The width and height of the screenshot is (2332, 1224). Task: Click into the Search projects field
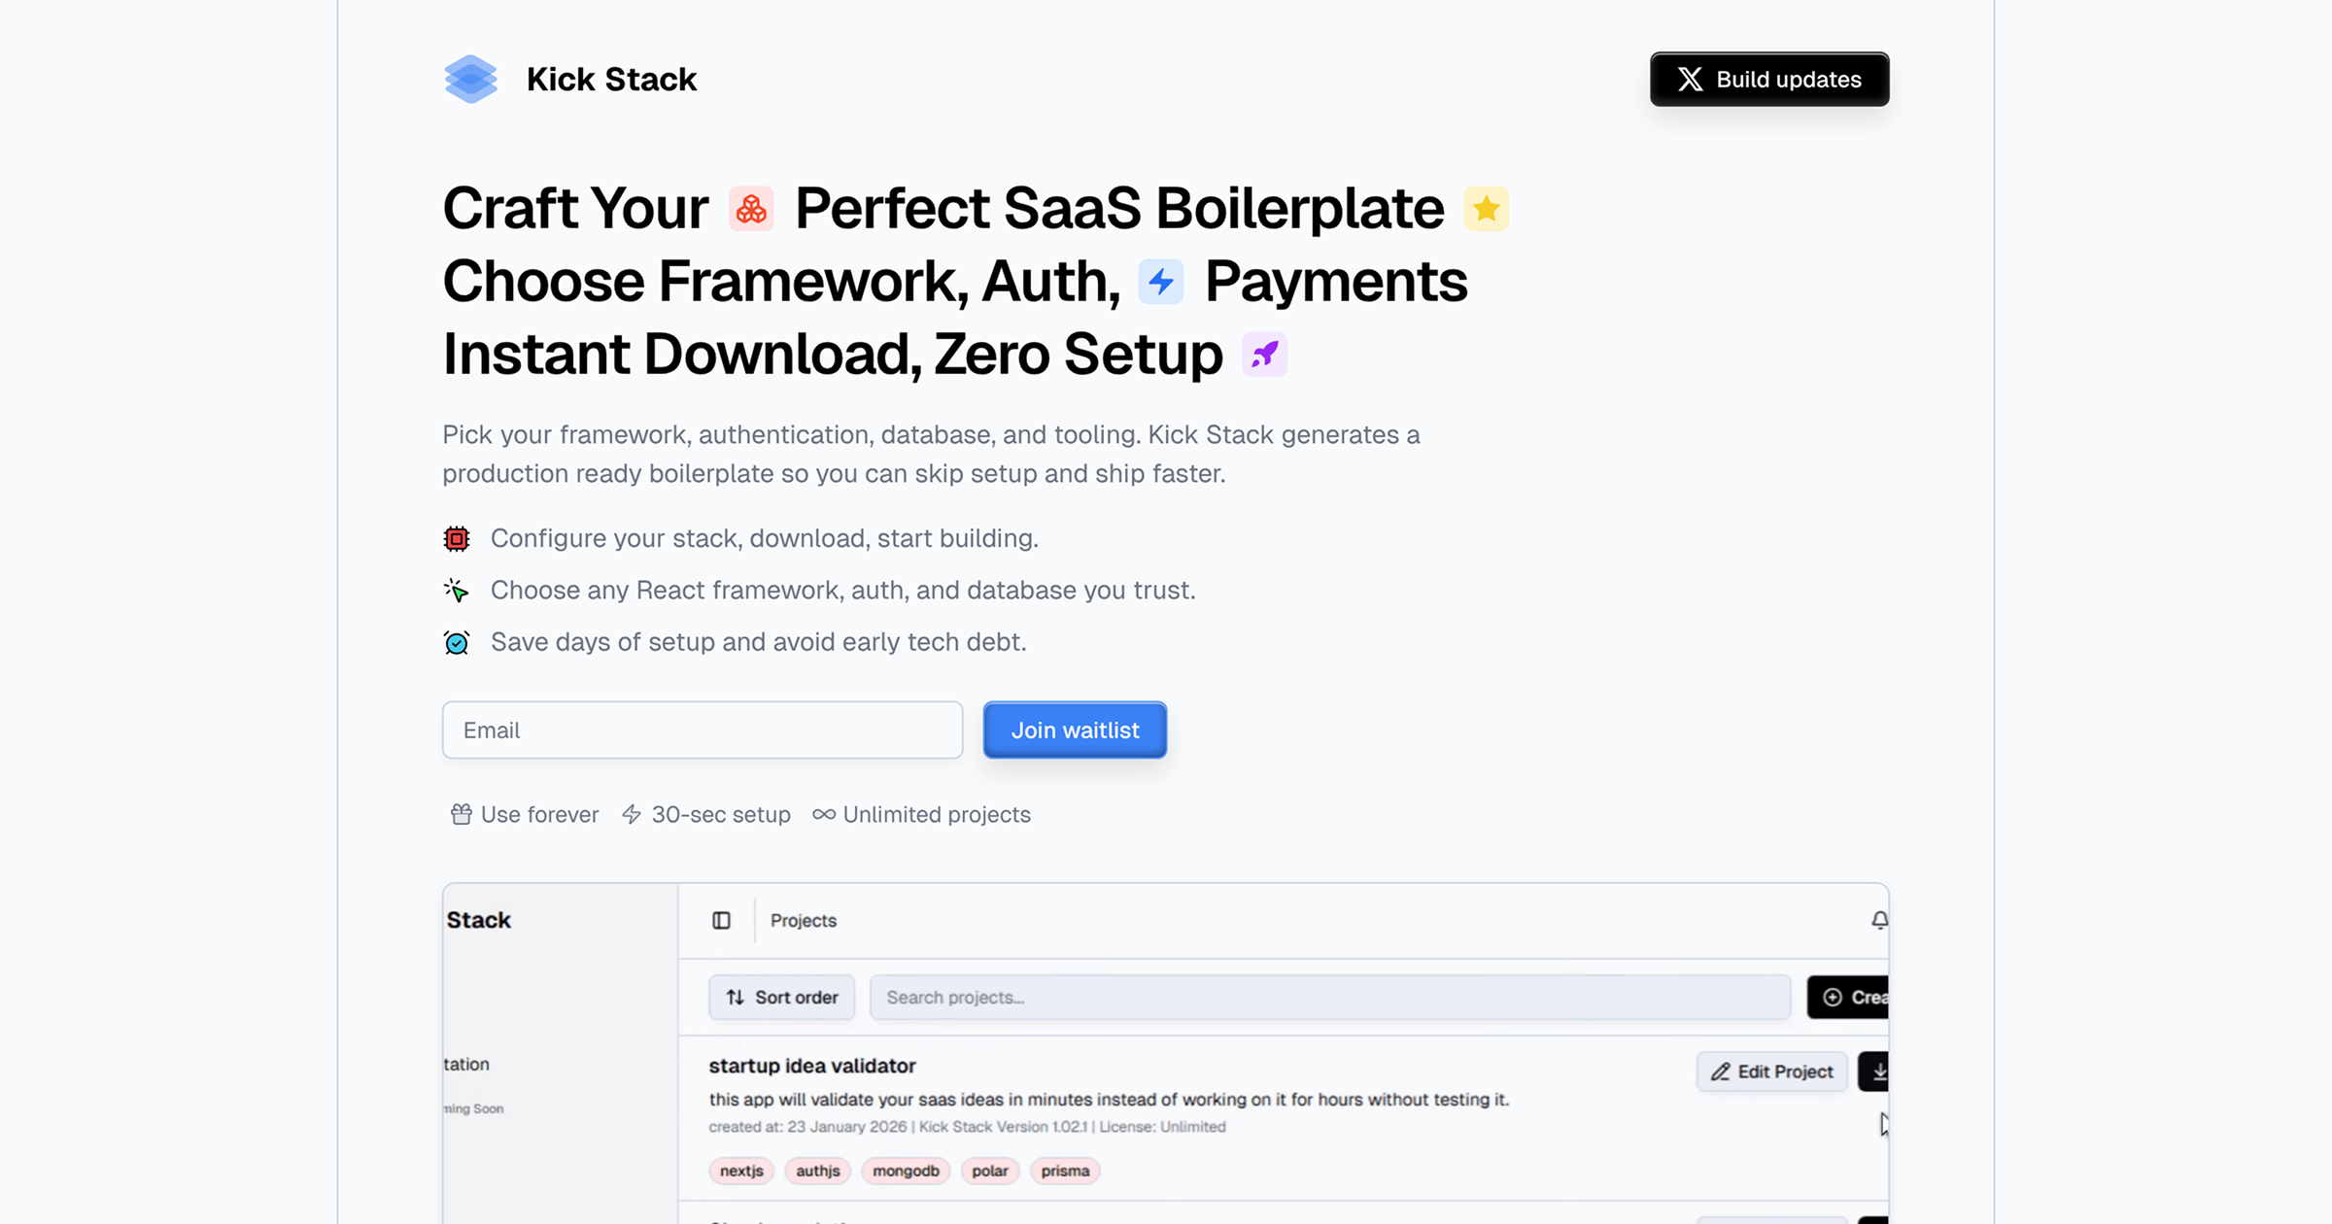click(1329, 998)
